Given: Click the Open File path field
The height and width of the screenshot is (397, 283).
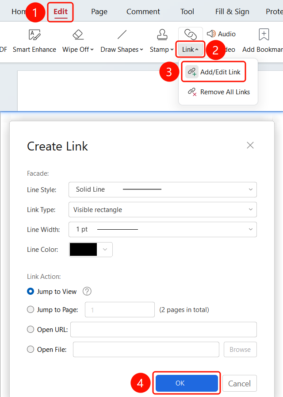Looking at the screenshot, I should [146, 349].
